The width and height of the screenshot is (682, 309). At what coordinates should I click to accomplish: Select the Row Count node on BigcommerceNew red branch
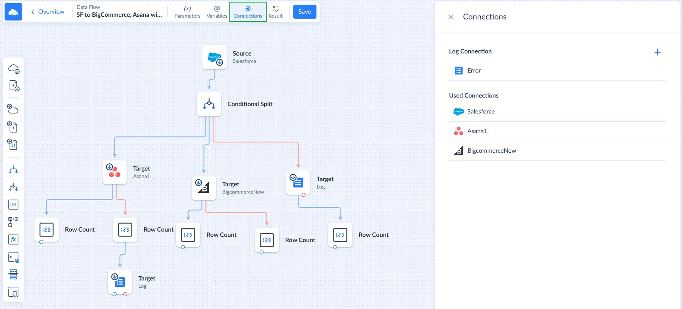[267, 240]
